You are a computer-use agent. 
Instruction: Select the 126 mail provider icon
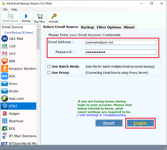coord(5,46)
